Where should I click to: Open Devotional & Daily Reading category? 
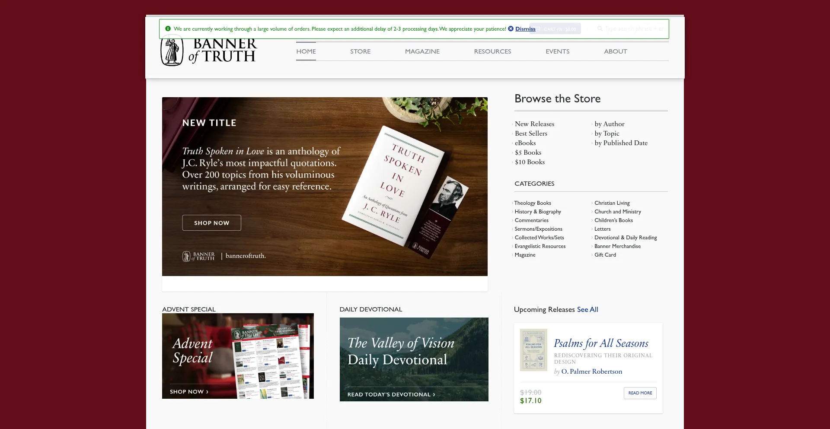tap(626, 238)
